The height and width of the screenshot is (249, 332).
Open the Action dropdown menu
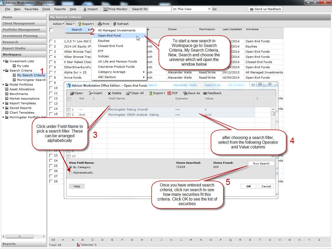[x=58, y=24]
